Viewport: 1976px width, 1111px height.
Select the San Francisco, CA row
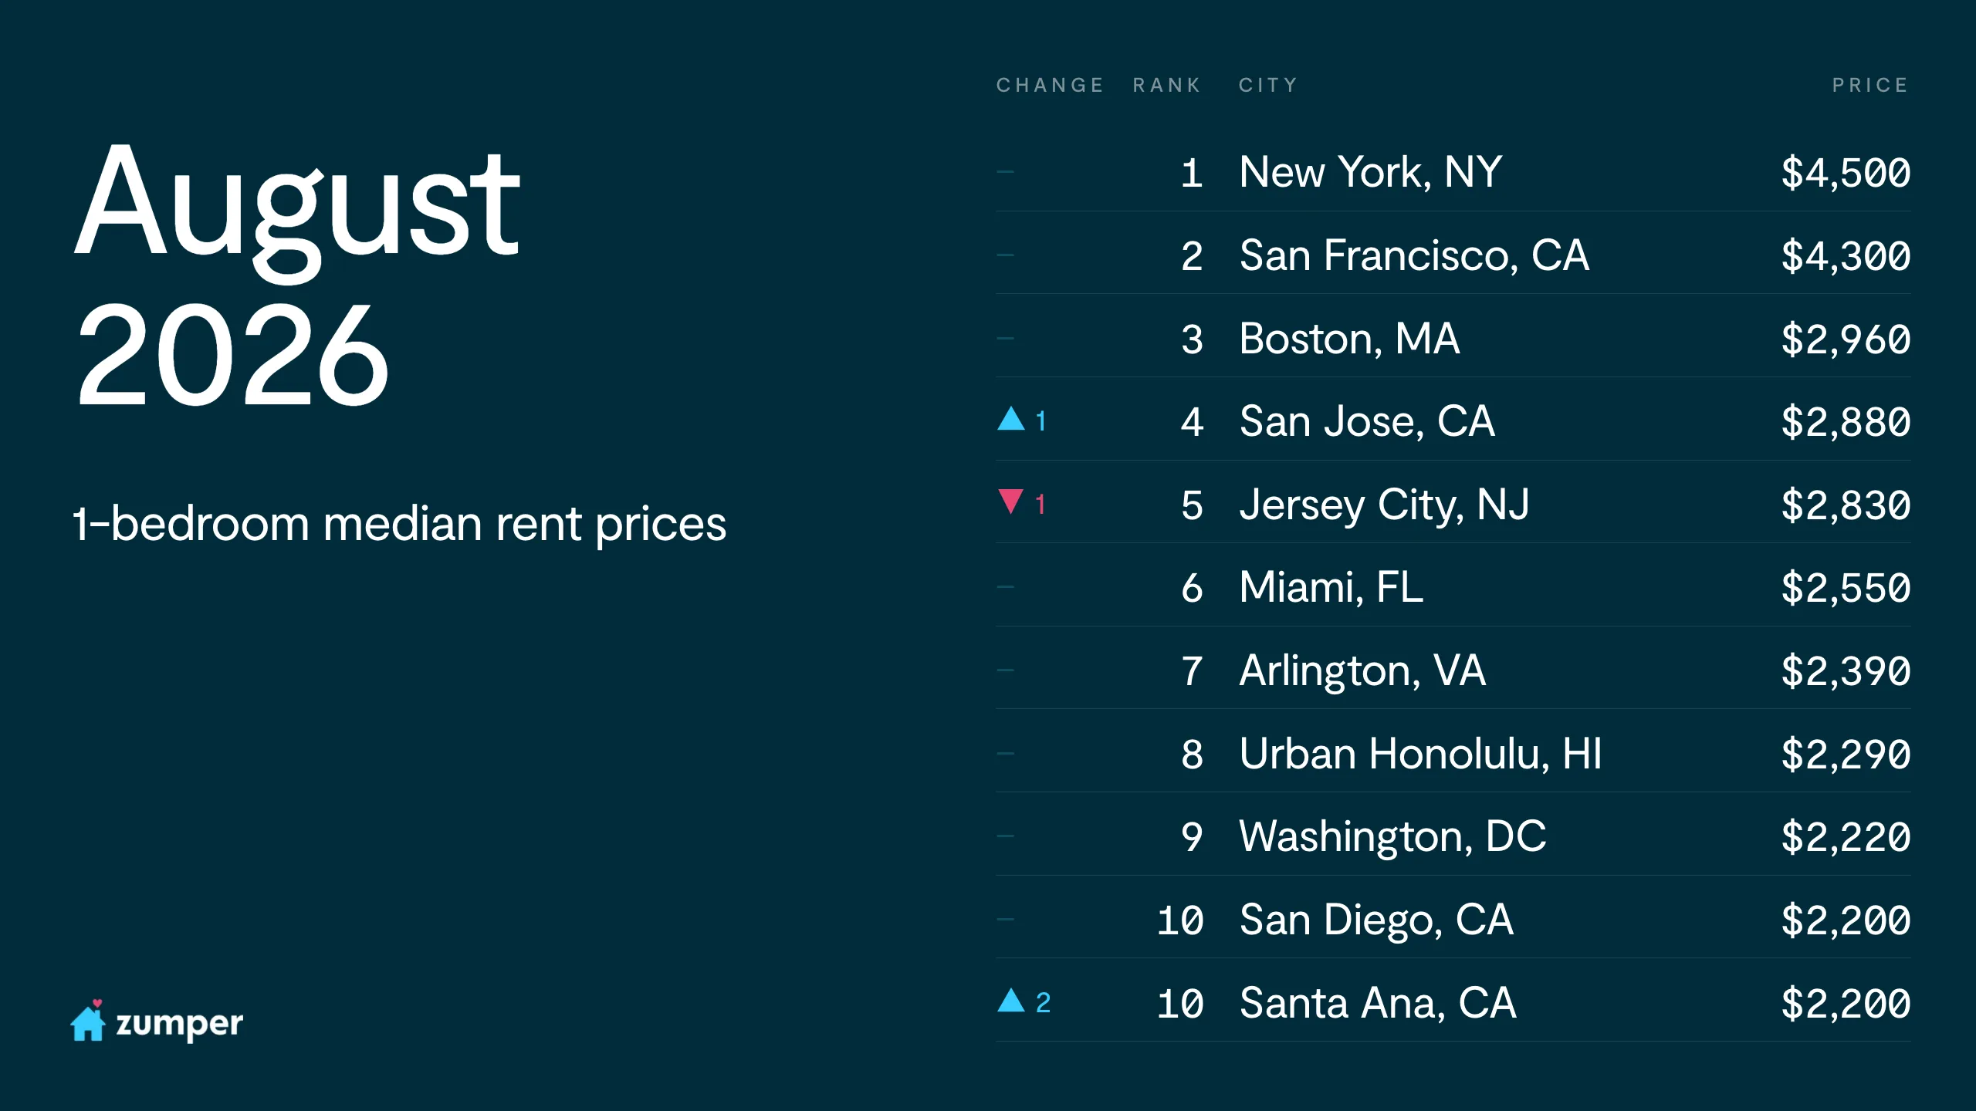tap(1453, 255)
